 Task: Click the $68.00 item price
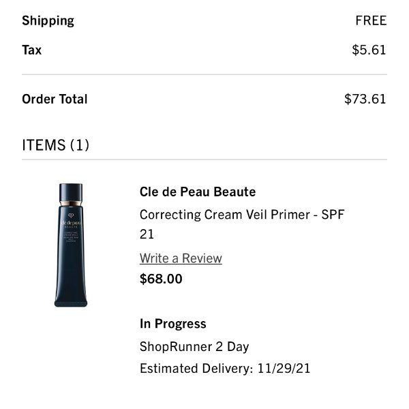161,279
